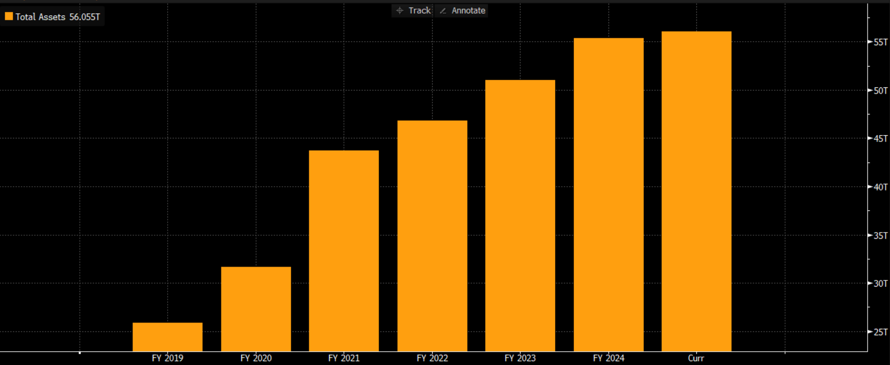Click the FY 2019 bar
This screenshot has width=890, height=365.
[x=168, y=337]
